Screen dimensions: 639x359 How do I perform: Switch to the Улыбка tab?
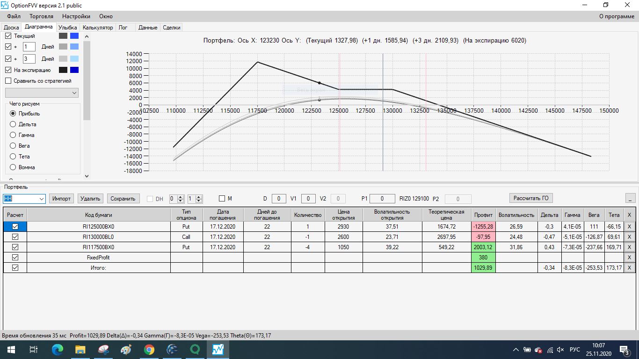(x=68, y=28)
